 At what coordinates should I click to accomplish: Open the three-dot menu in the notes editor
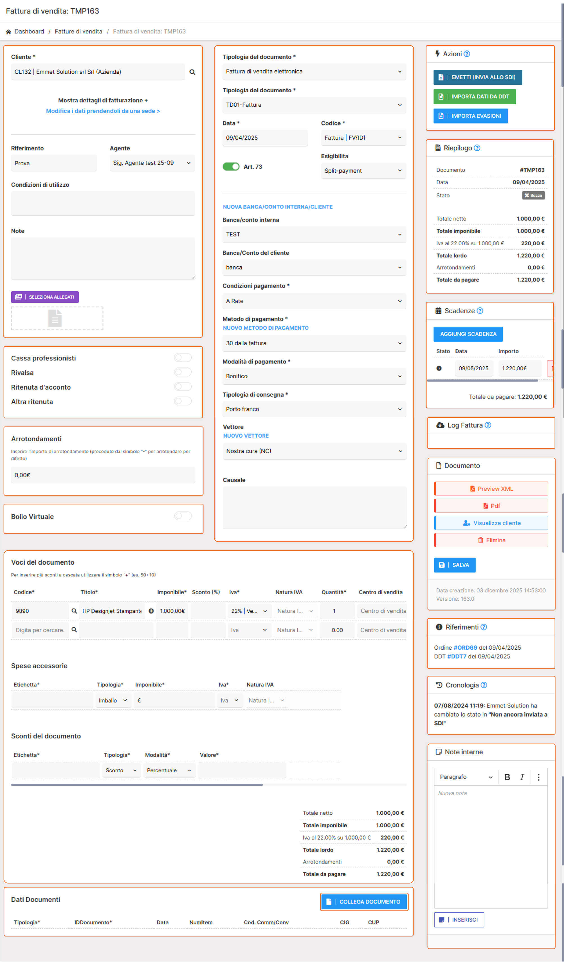click(x=538, y=777)
